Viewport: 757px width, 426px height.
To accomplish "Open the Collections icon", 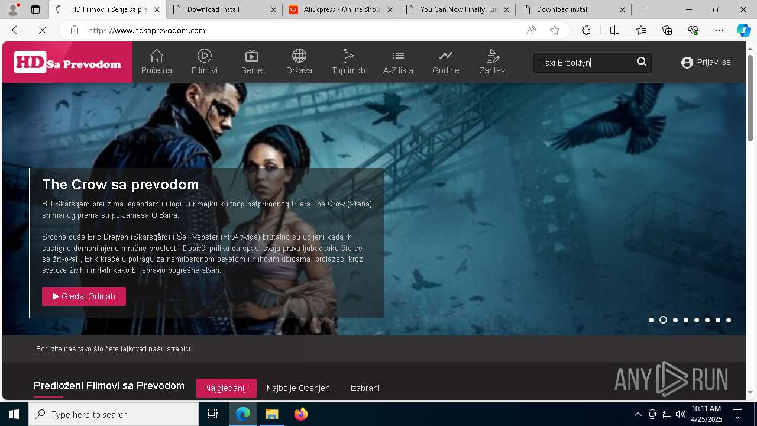I will tap(667, 30).
